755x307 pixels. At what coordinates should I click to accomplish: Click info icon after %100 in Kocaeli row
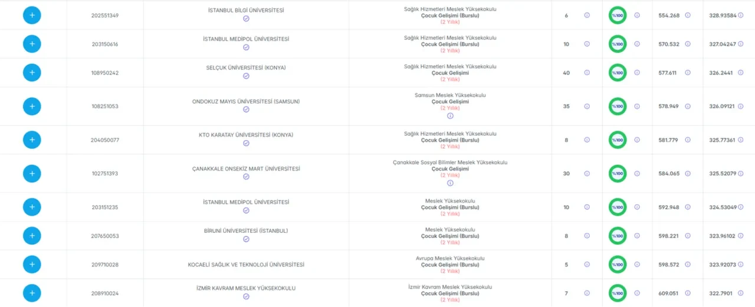point(637,265)
